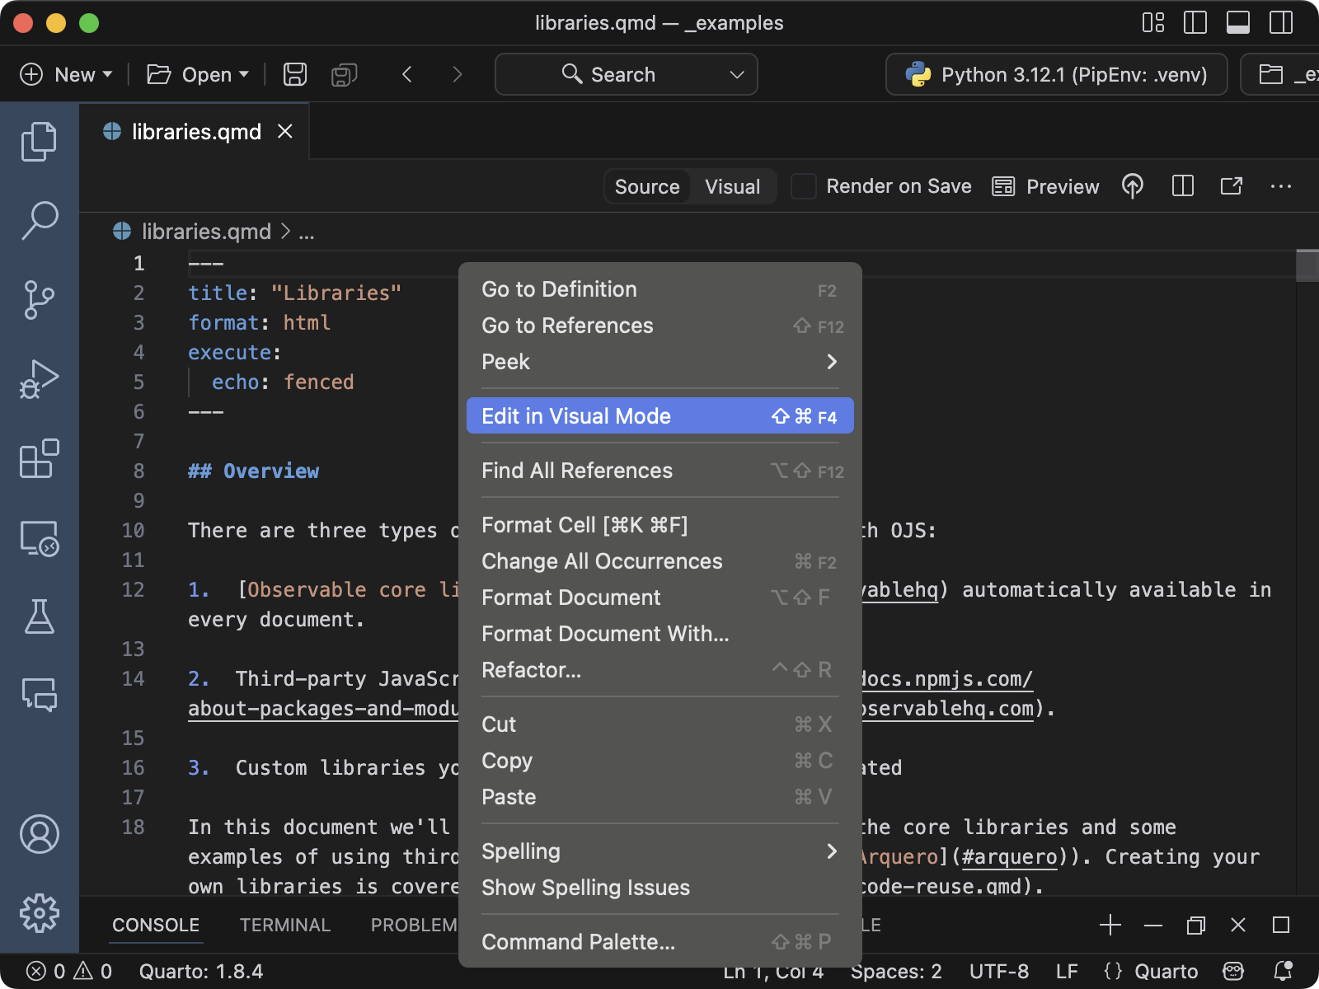Click the Python 3.12.1 interpreter selector

click(x=1056, y=74)
